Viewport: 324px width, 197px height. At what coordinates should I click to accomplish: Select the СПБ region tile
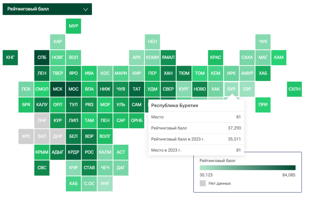click(42, 57)
